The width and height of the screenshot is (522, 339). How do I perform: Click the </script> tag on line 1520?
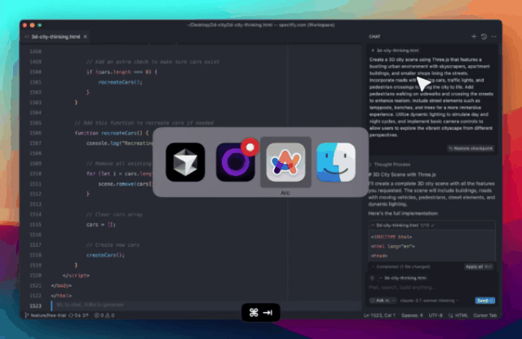pos(76,275)
